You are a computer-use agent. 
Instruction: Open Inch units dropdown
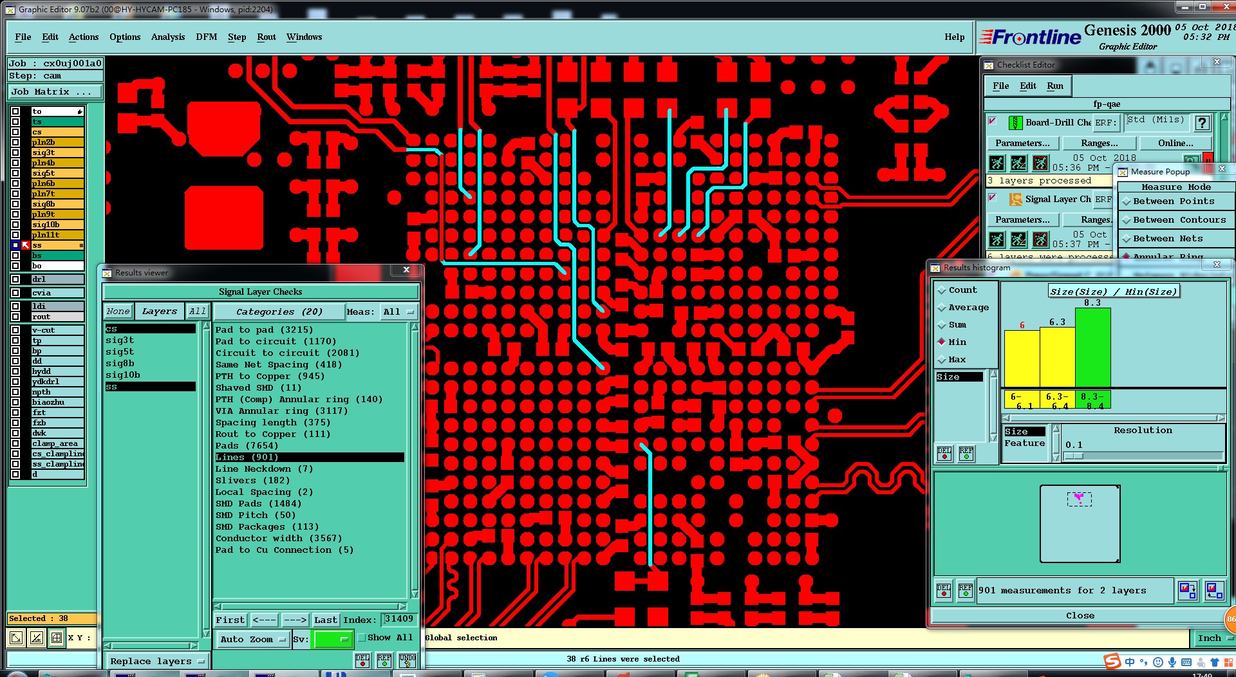[x=1213, y=638]
